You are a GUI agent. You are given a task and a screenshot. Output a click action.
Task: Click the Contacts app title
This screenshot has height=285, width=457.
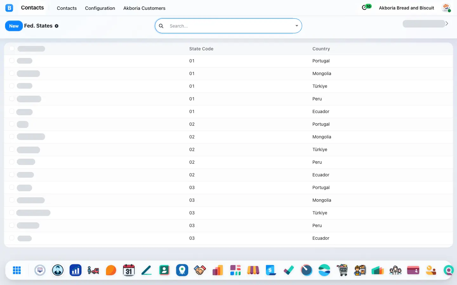(x=32, y=8)
